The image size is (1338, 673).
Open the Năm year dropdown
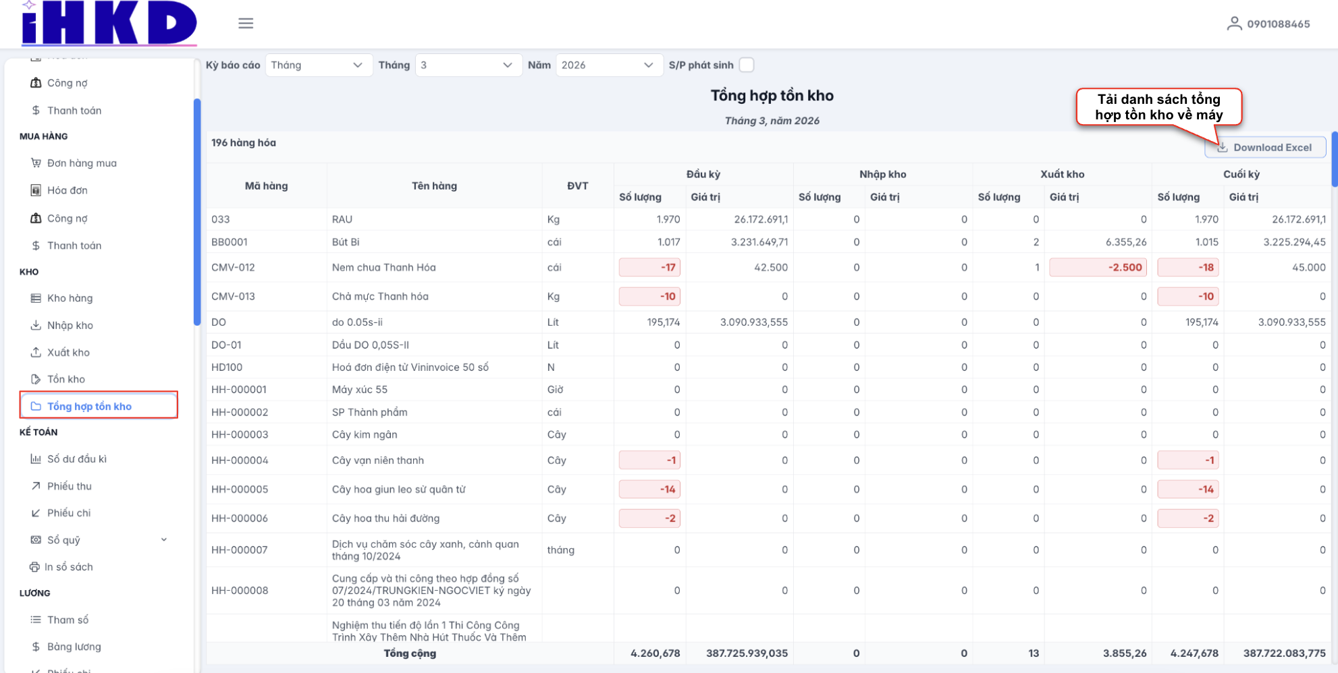click(608, 65)
